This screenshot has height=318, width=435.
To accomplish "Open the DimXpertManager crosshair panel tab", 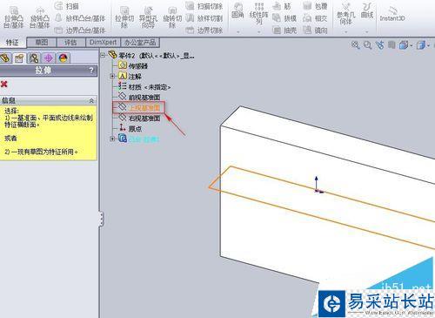I will tap(48, 58).
